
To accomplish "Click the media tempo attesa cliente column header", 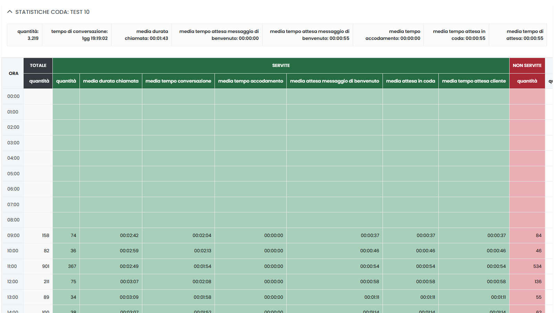I will [x=473, y=81].
